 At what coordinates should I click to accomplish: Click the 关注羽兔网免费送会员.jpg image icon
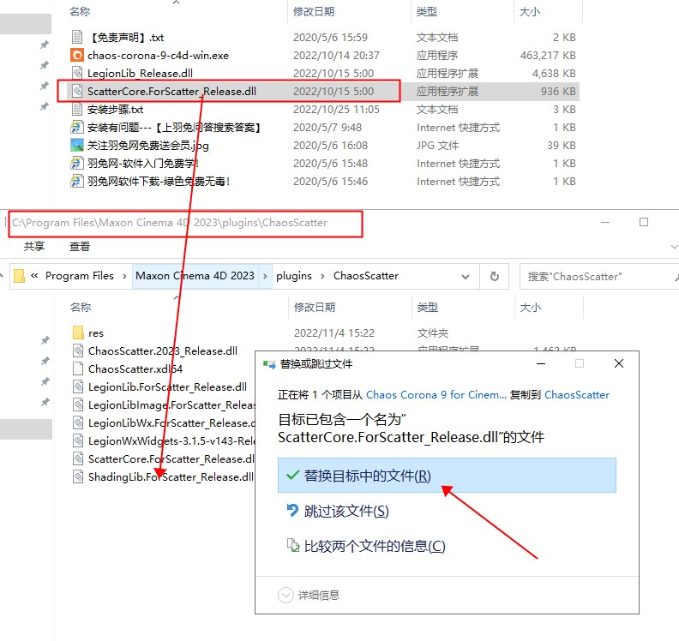77,145
